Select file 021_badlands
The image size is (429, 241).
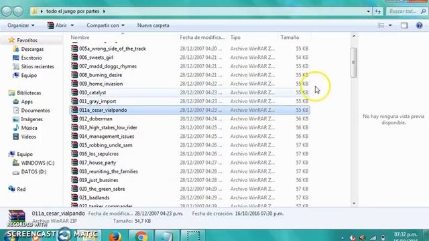(190, 197)
